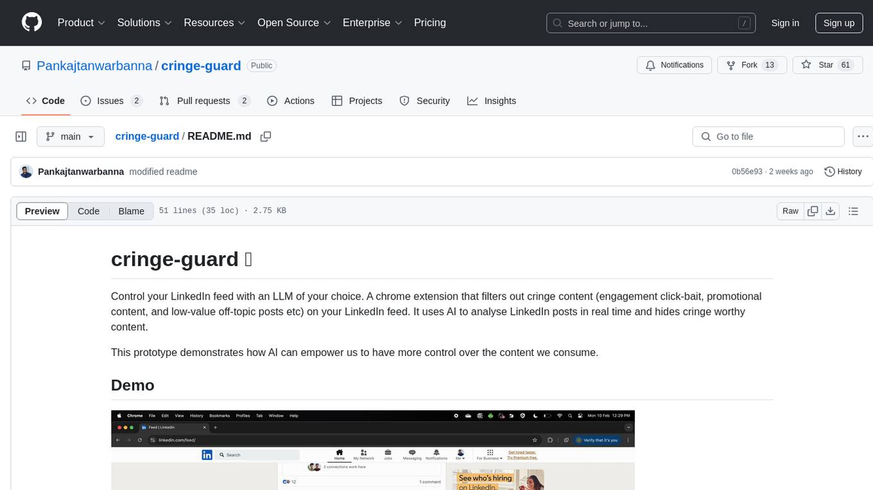
Task: Open the Pricing page
Action: (430, 22)
